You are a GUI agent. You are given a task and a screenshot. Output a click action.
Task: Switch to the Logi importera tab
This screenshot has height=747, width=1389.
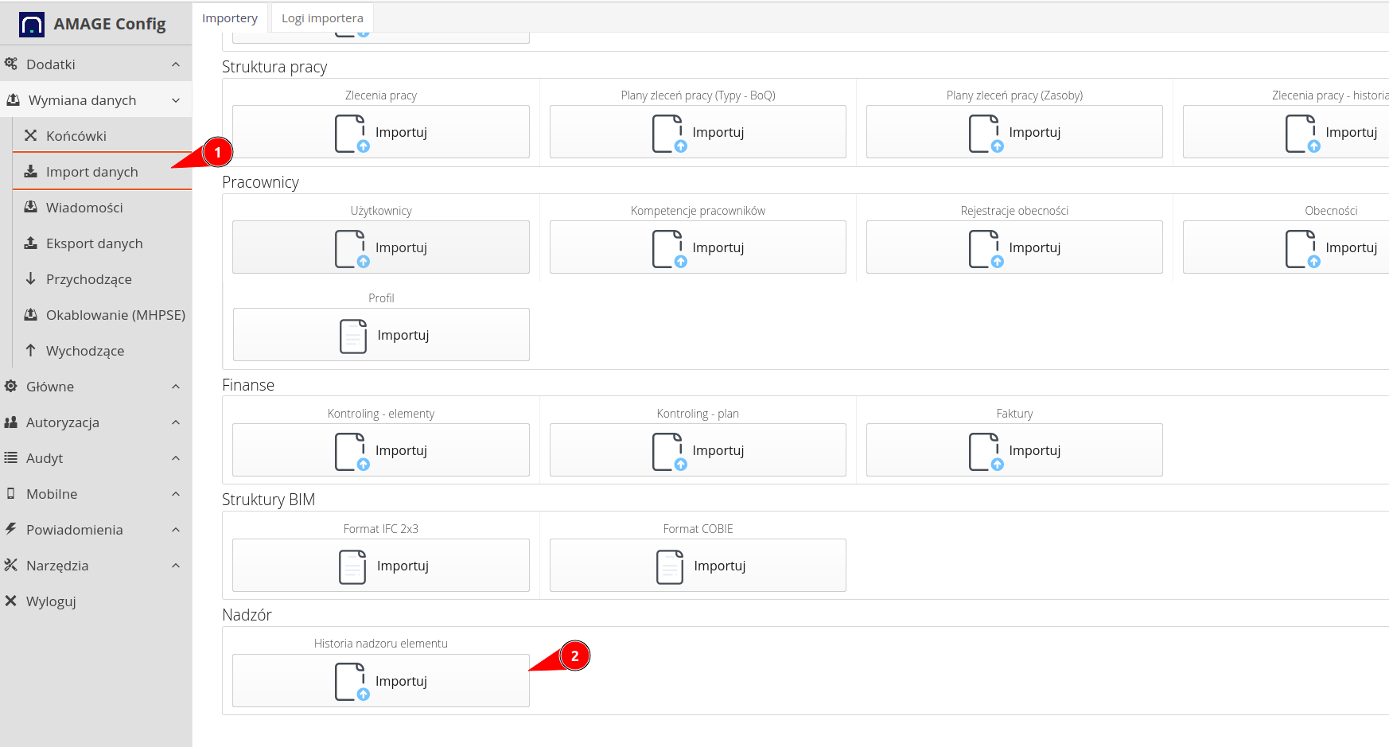tap(321, 18)
